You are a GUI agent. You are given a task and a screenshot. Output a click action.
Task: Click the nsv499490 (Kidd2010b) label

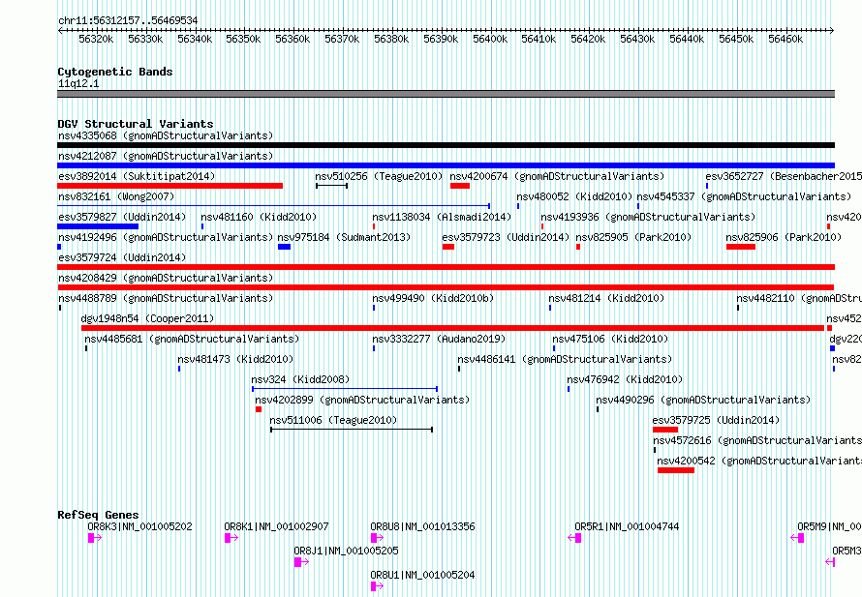click(x=433, y=298)
